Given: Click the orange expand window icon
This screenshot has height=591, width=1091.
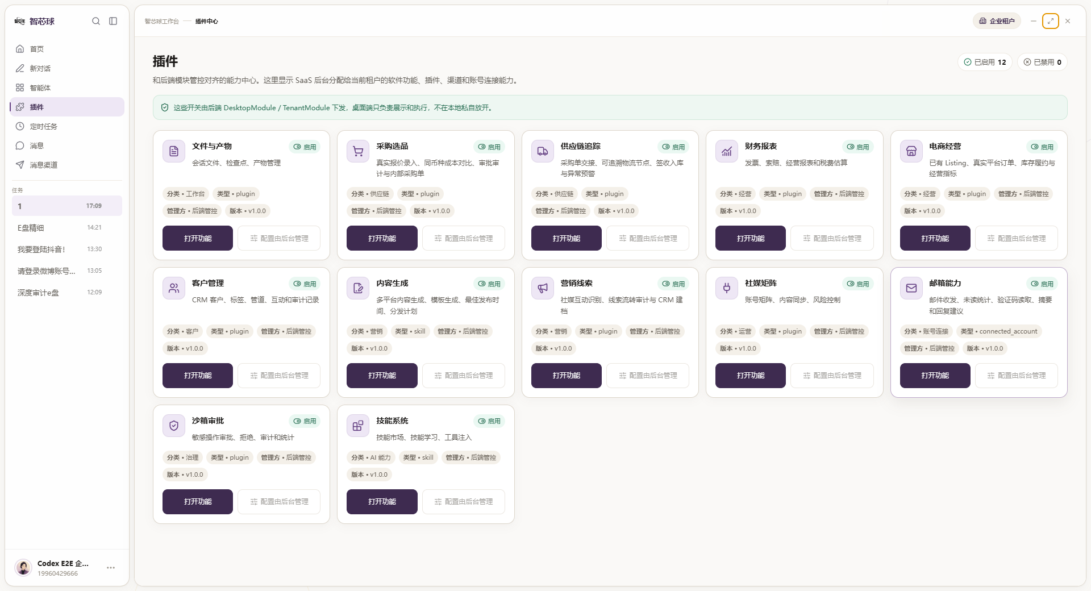Looking at the screenshot, I should (x=1051, y=21).
